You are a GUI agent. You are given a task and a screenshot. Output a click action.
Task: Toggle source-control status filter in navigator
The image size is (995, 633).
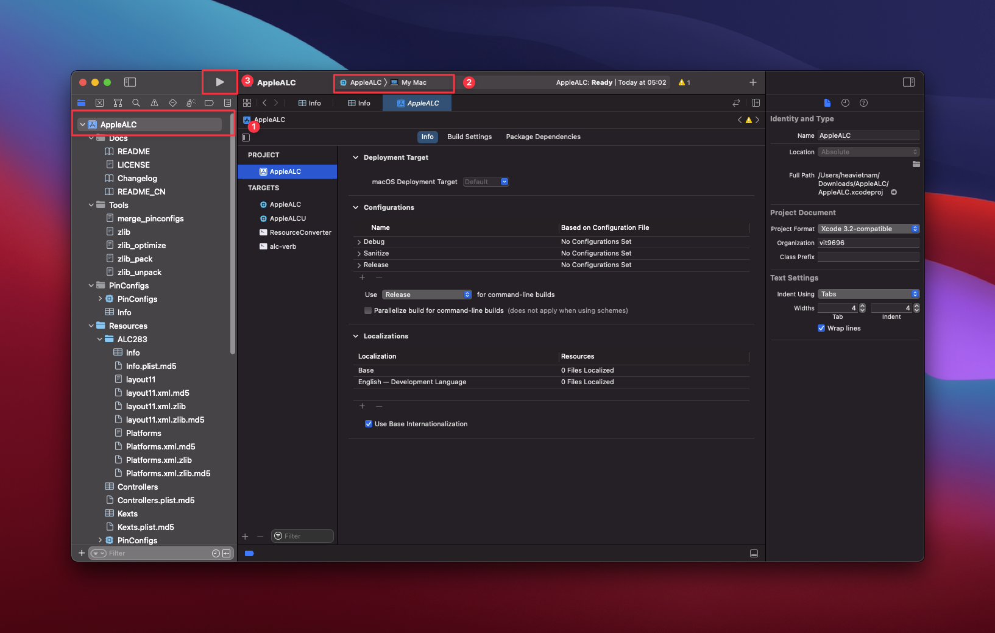click(227, 553)
